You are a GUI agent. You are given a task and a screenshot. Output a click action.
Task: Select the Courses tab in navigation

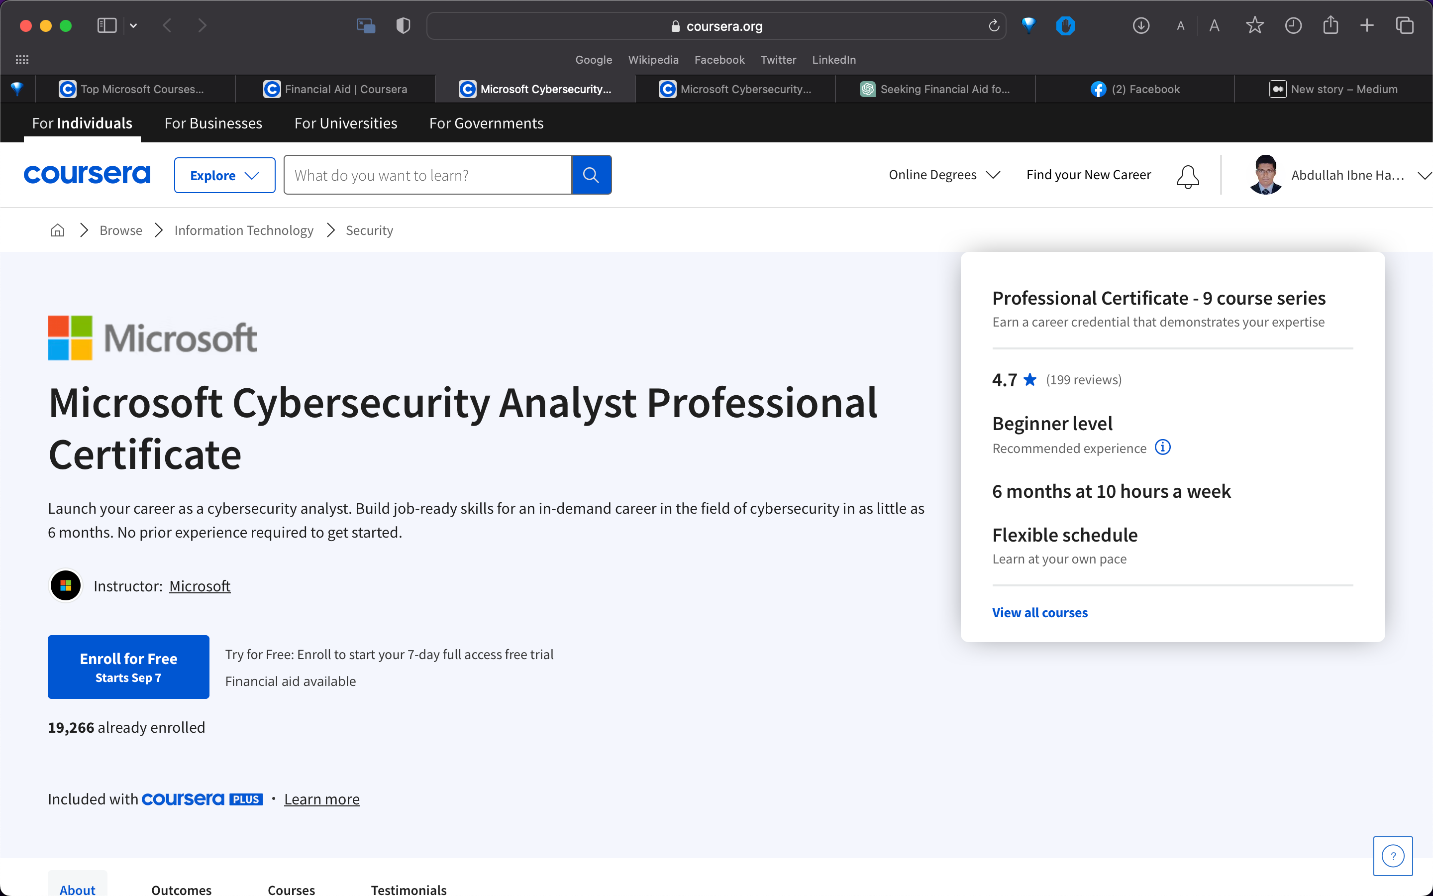click(x=289, y=889)
